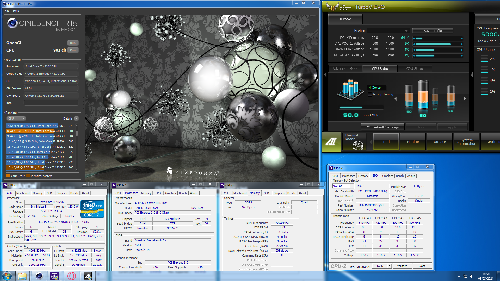Click the Intel Core i7 logo
The width and height of the screenshot is (500, 281).
click(x=92, y=209)
